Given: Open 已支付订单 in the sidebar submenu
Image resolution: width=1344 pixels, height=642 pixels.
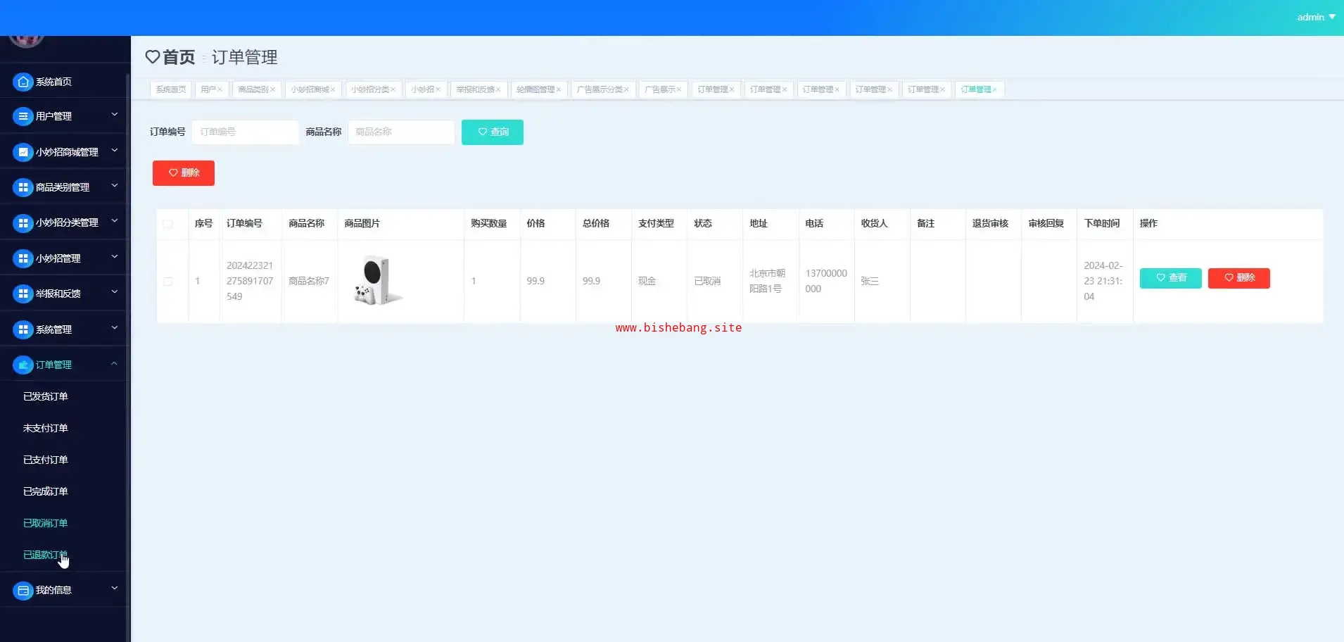Looking at the screenshot, I should (x=46, y=460).
